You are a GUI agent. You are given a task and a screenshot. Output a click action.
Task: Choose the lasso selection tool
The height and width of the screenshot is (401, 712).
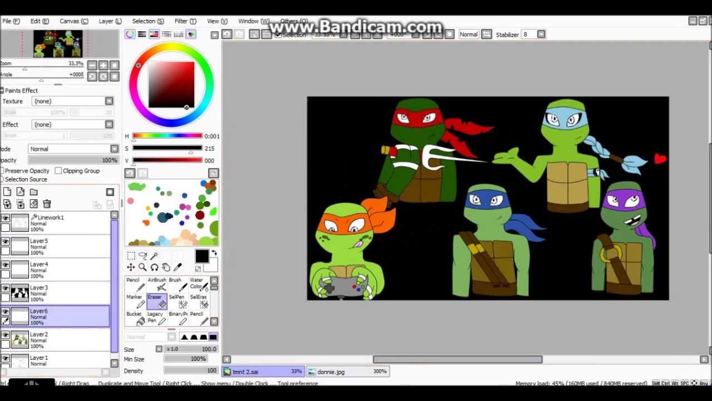click(142, 256)
